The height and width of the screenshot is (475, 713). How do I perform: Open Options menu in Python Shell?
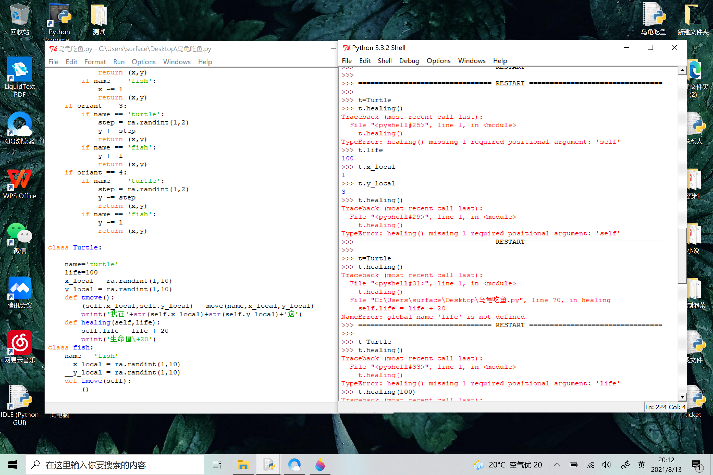[439, 61]
